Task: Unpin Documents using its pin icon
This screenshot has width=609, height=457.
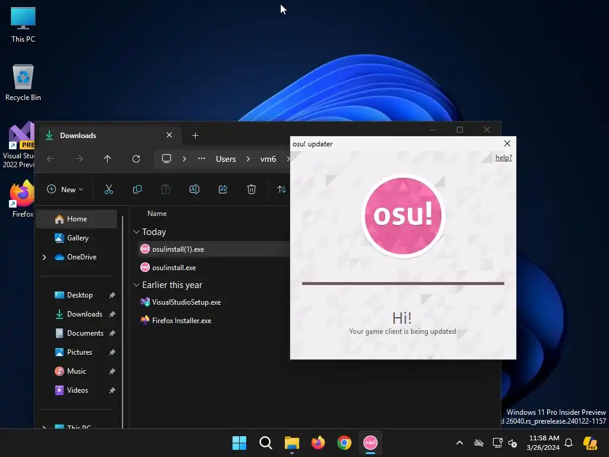Action: tap(112, 333)
